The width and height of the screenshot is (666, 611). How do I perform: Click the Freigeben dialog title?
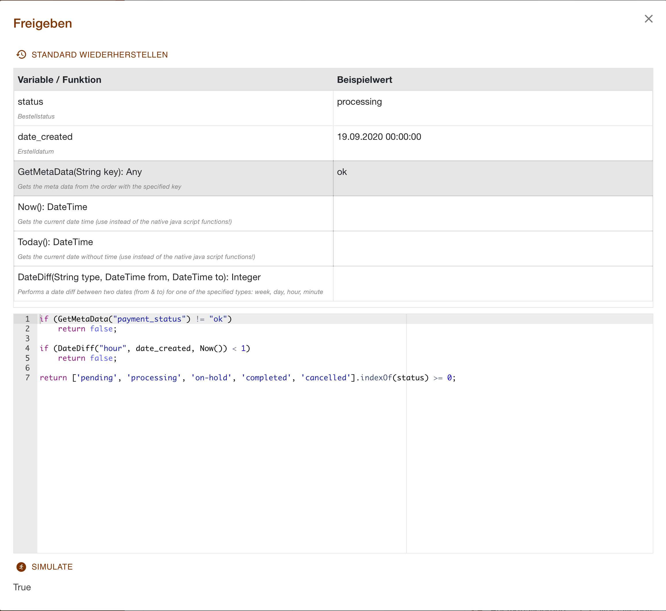[43, 24]
